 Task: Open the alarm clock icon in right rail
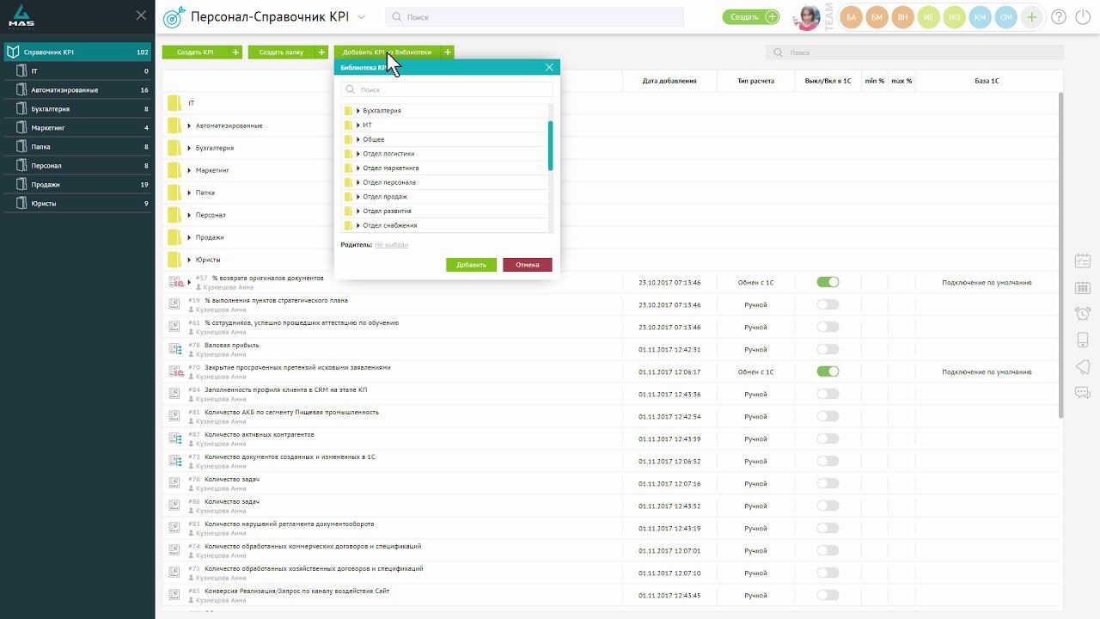(1083, 314)
